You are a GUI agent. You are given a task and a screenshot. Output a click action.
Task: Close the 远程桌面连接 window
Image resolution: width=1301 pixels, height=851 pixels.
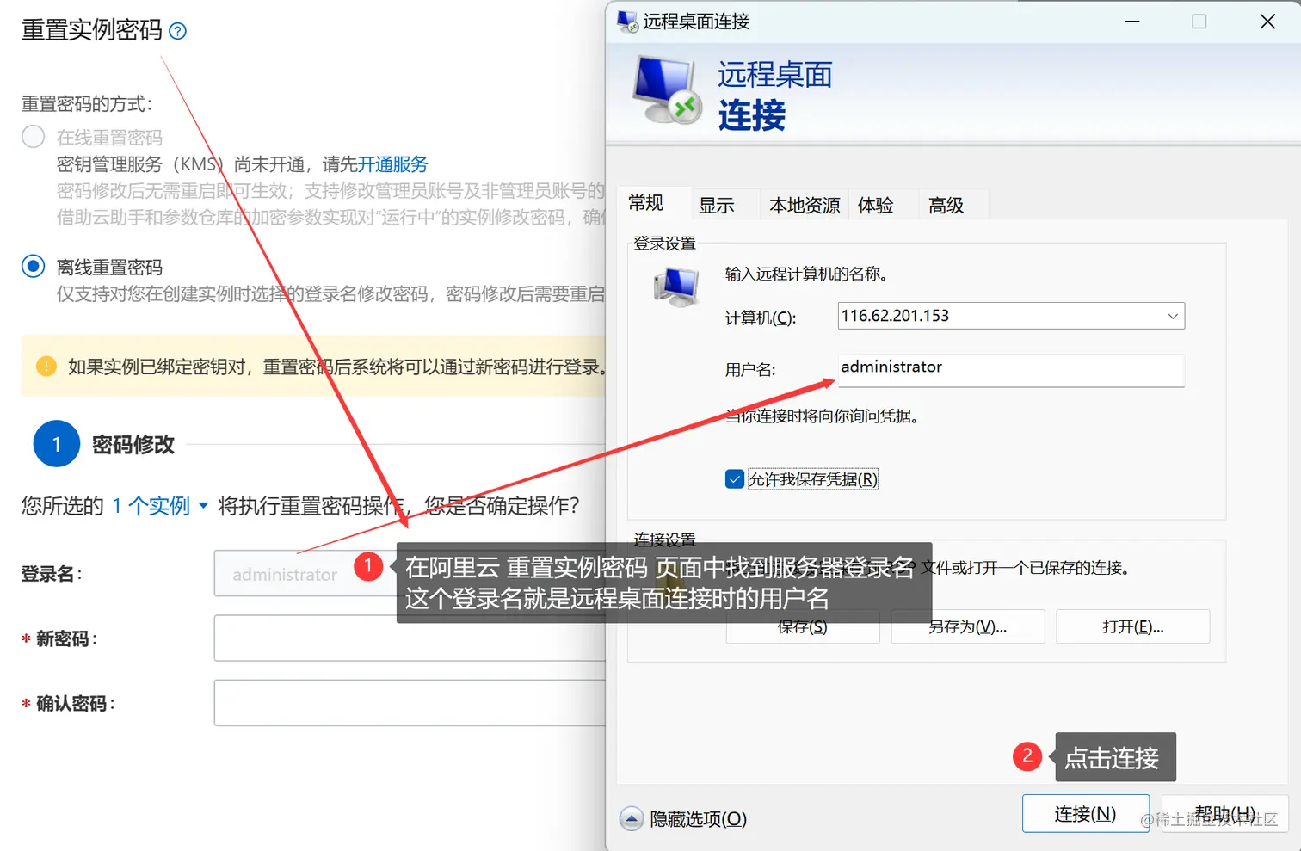point(1267,22)
